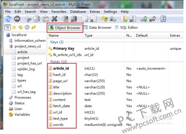This screenshot has height=134, width=186.
Task: Open the Help menu
Action: 124,12
